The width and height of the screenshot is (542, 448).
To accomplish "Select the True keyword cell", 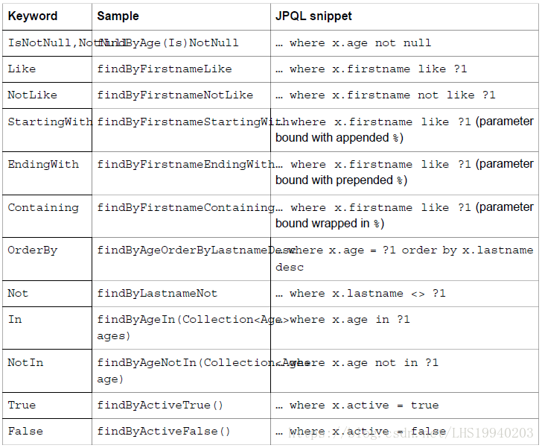I will pos(22,406).
